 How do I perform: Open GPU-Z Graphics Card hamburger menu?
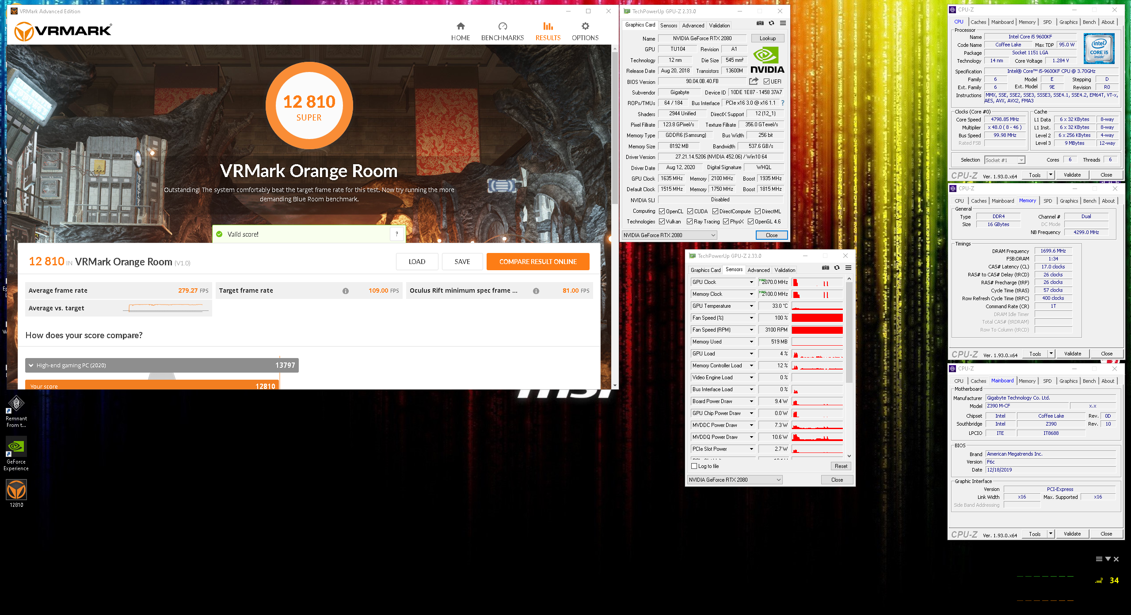click(x=783, y=23)
